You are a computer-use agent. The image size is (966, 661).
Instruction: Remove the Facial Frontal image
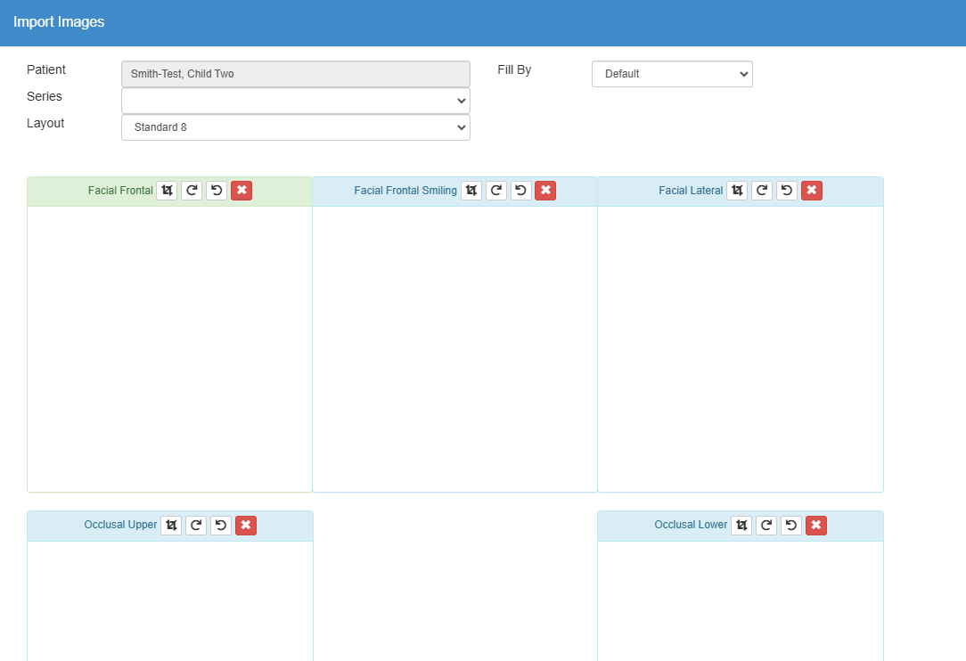click(241, 191)
